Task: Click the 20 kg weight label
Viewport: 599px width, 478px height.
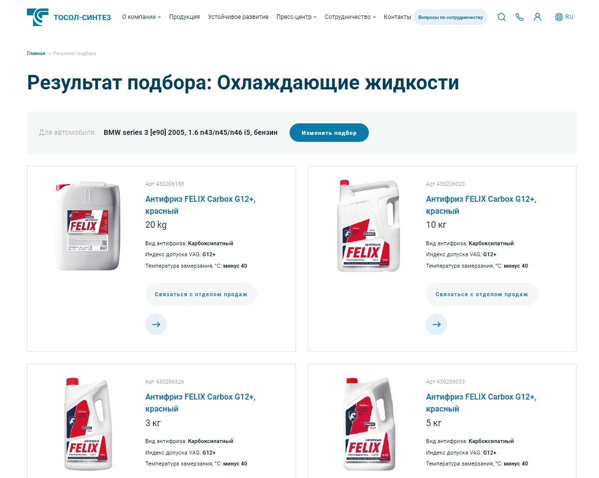Action: (156, 225)
